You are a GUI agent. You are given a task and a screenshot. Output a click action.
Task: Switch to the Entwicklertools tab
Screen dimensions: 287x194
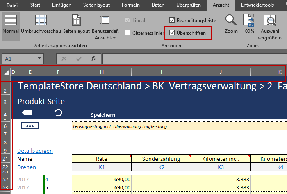pyautogui.click(x=257, y=5)
